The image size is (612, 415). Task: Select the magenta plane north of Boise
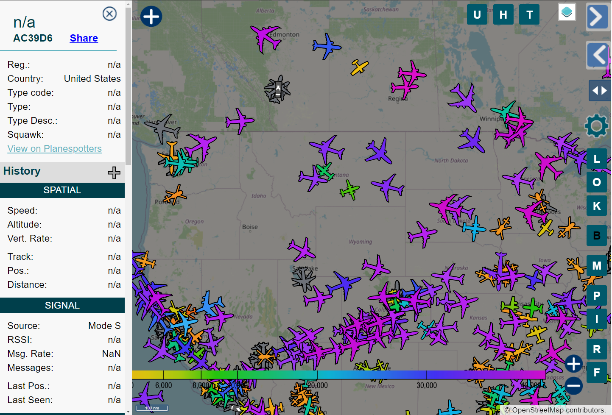pyautogui.click(x=240, y=121)
